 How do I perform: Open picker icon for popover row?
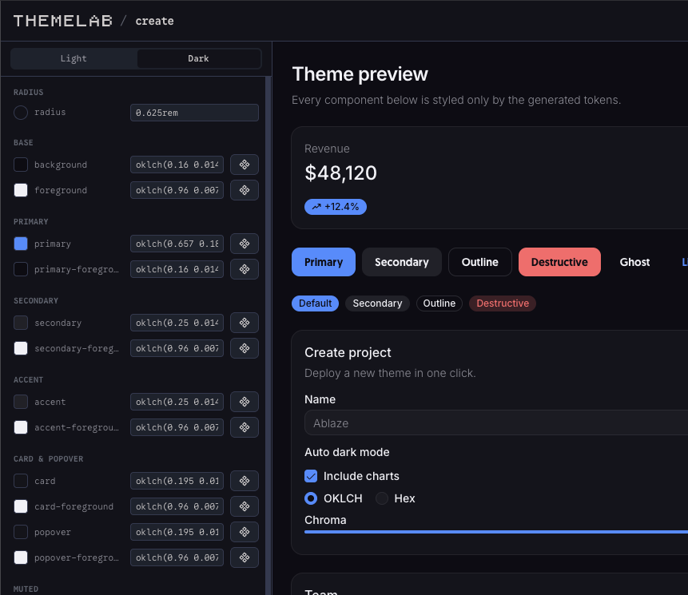(x=245, y=532)
